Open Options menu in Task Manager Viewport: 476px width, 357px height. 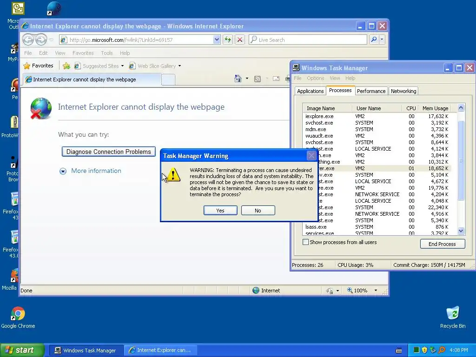tap(316, 78)
